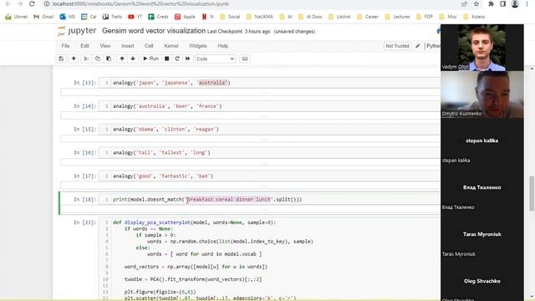Open the Help menu
Image resolution: width=535 pixels, height=301 pixels.
[223, 46]
